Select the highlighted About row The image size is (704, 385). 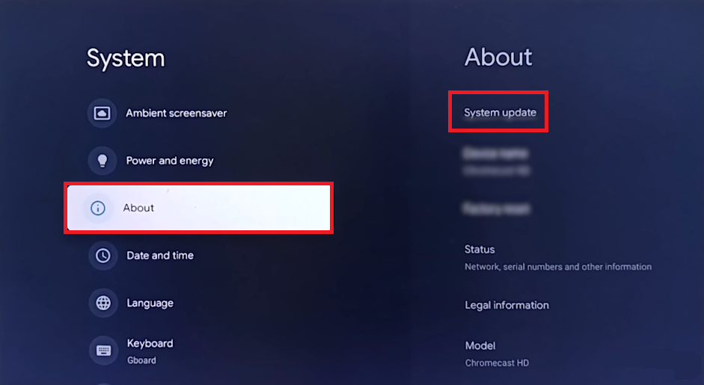click(198, 208)
